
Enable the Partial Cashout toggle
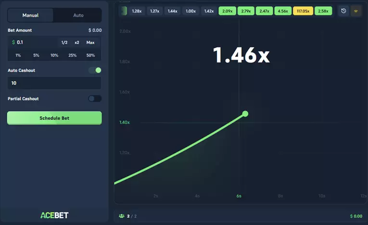95,99
